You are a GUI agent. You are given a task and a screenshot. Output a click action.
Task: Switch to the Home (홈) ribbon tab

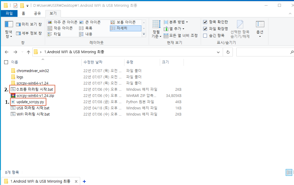23,13
